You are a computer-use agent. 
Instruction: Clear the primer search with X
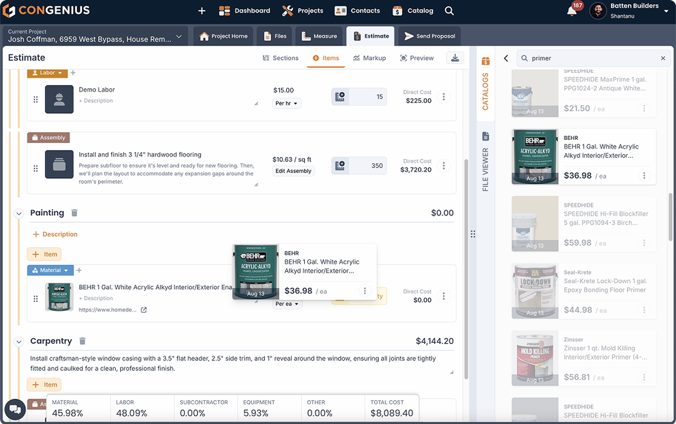pos(663,58)
